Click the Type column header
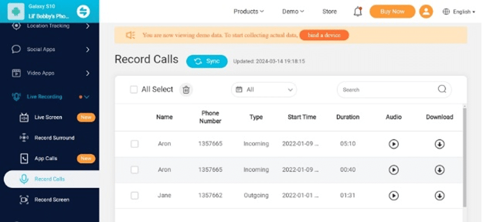Image resolution: width=482 pixels, height=222 pixels. click(256, 117)
